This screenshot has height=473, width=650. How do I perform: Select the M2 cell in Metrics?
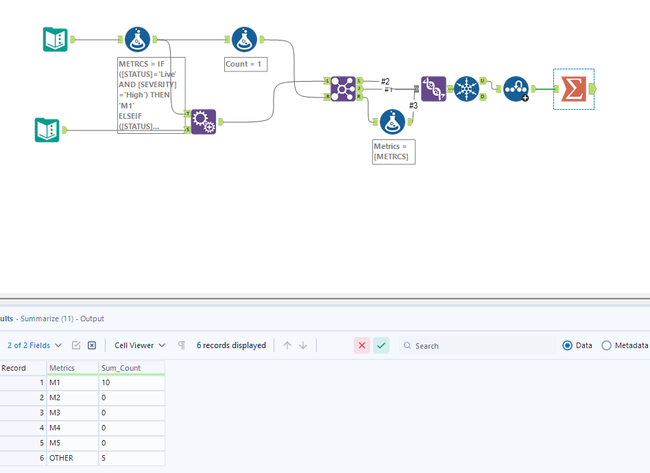[x=73, y=397]
